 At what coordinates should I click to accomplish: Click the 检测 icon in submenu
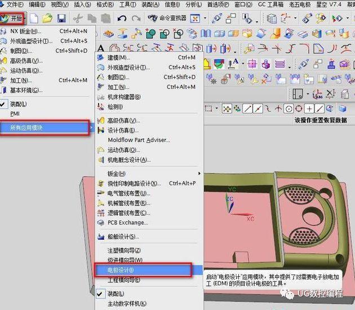click(100, 106)
